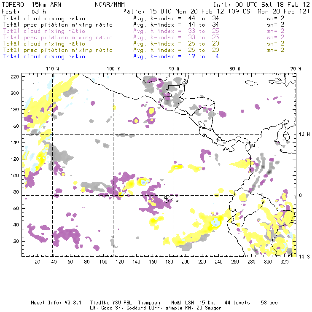The width and height of the screenshot is (312, 312).
Task: Select the 'SW: Goddard' text in the footer
Action: tap(131, 308)
